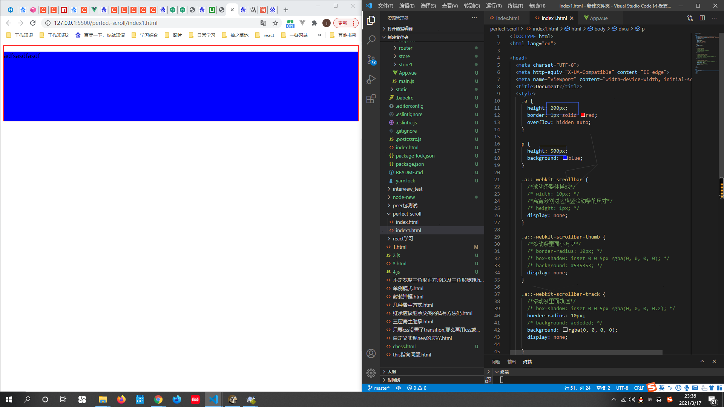Open the Manage gear icon
This screenshot has width=724, height=407.
coord(371,373)
